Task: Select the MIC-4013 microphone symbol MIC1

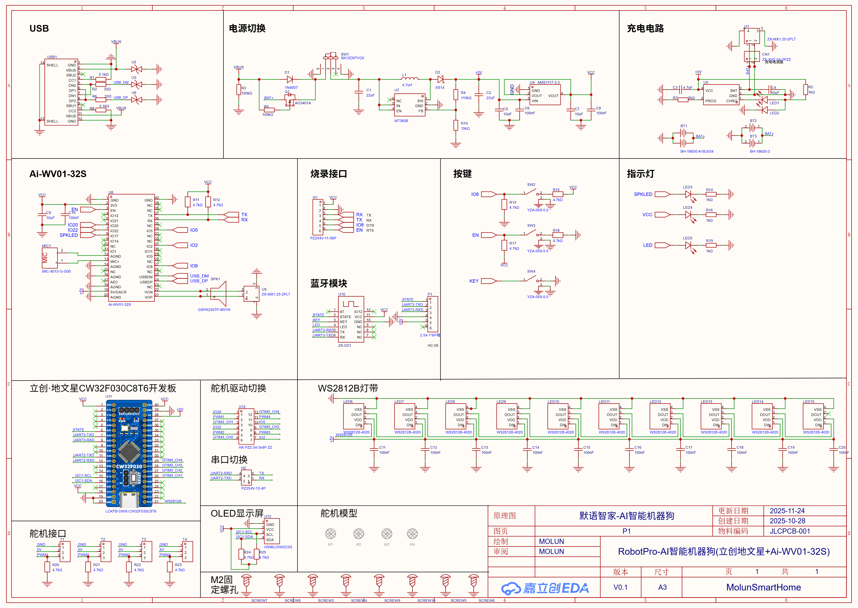Action: pos(49,258)
